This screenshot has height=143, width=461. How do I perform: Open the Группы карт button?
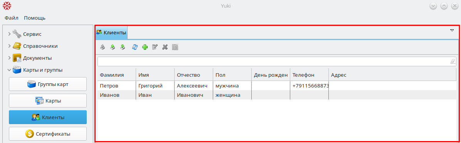click(48, 84)
